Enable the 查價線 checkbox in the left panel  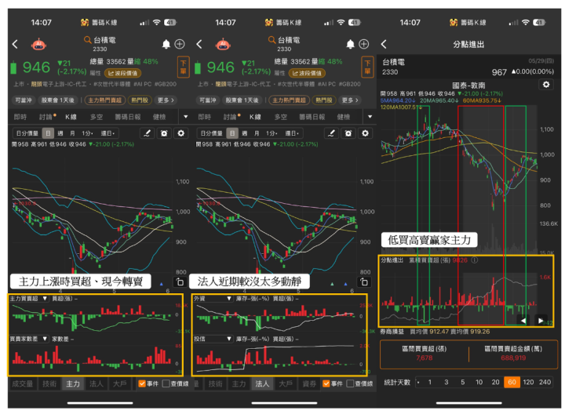(x=166, y=383)
